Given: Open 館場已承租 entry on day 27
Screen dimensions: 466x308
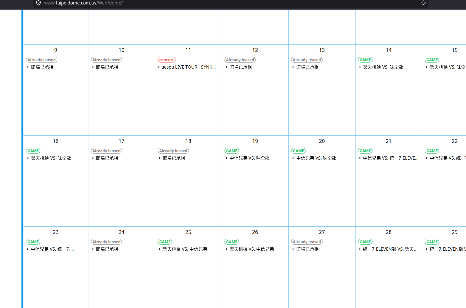Looking at the screenshot, I should pos(307,249).
